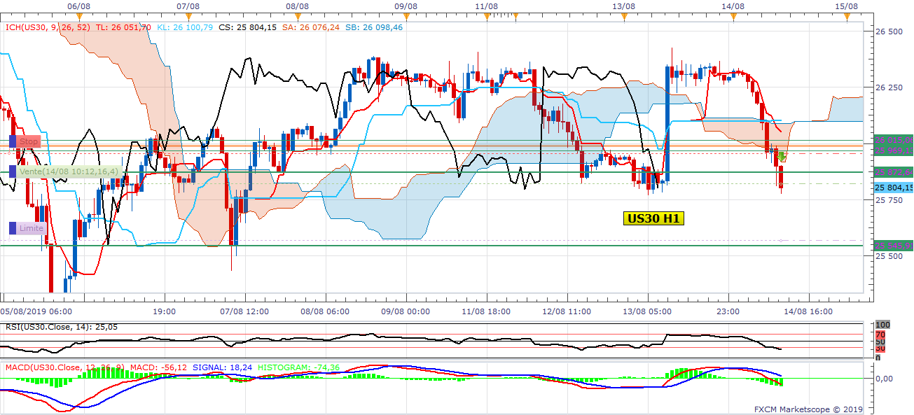
Task: Click the orange 14/08 day marker
Action: pos(733,16)
